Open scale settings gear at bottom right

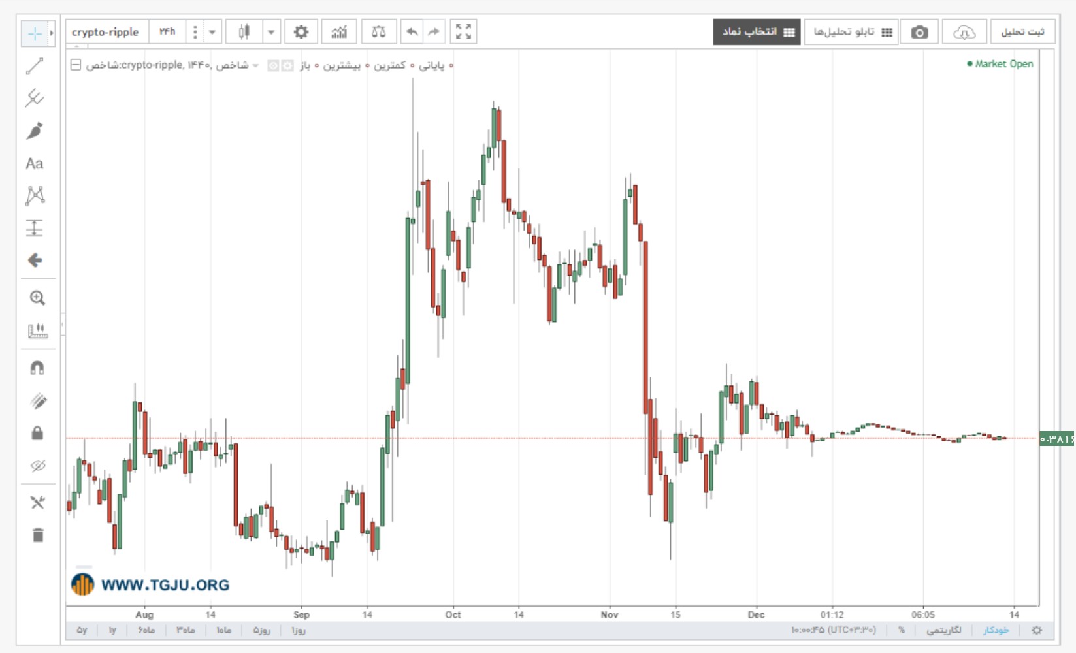[x=1037, y=630]
